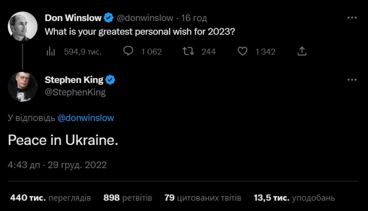
Task: Click Stephen King's verified badge
Action: point(110,80)
